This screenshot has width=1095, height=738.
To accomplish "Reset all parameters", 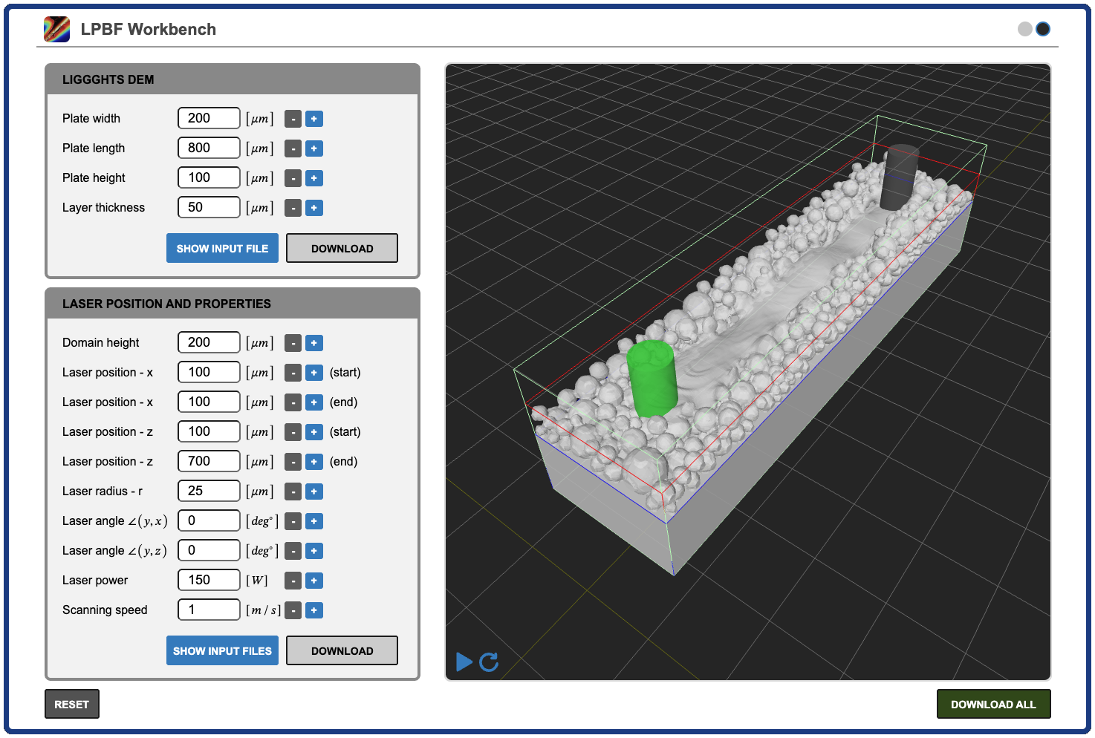I will click(x=72, y=704).
